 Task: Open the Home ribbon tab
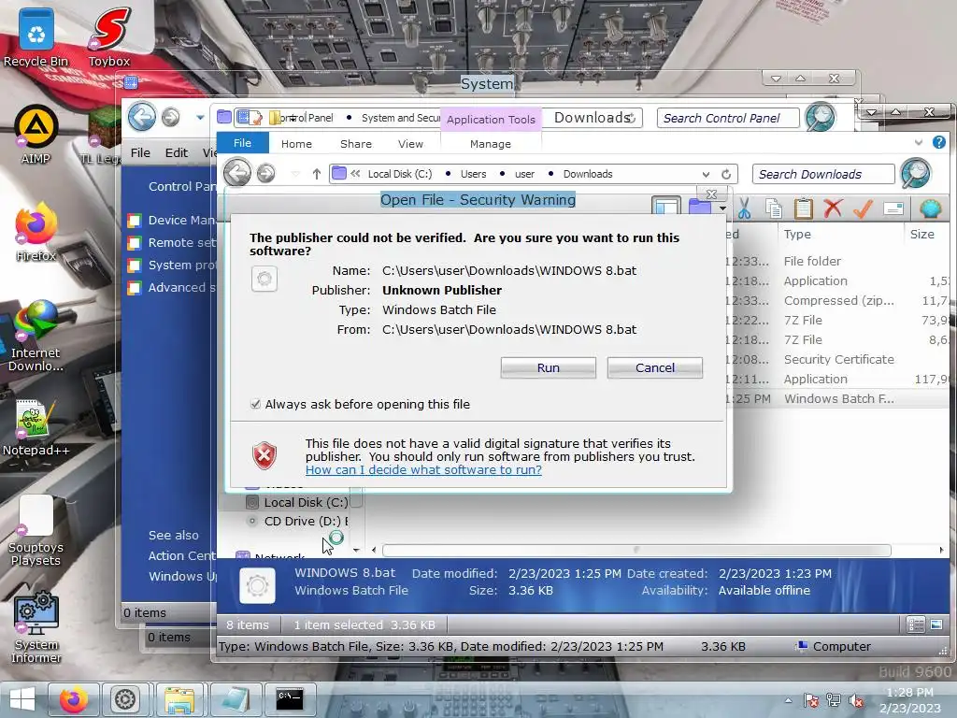click(x=296, y=144)
